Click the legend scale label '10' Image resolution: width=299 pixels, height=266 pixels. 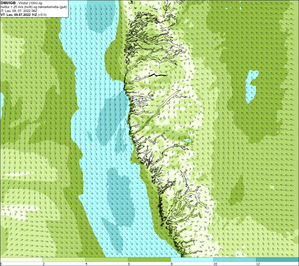[x=215, y=264]
